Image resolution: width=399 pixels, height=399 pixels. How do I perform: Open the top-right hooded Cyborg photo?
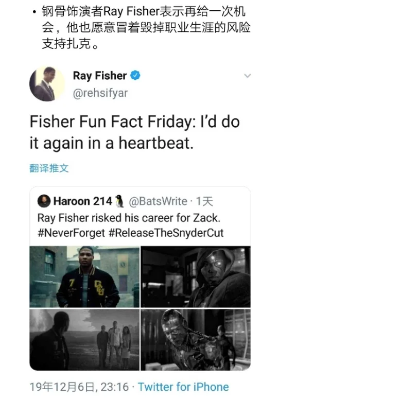pos(196,276)
